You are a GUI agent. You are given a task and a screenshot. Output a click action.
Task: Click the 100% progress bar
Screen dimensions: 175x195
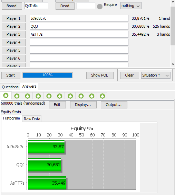tap(48, 75)
